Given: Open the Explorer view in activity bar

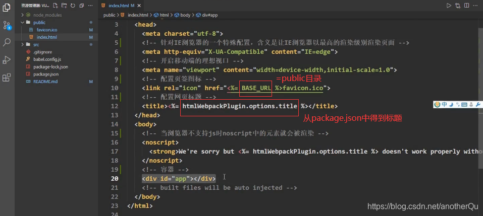Looking at the screenshot, I should click(7, 8).
